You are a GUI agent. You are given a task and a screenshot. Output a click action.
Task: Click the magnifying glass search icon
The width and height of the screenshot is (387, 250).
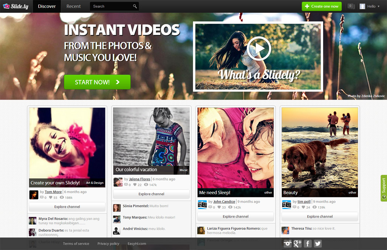pyautogui.click(x=135, y=6)
